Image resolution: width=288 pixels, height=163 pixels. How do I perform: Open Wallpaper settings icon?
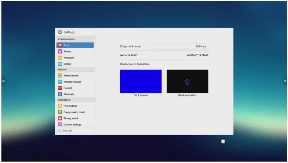point(60,58)
